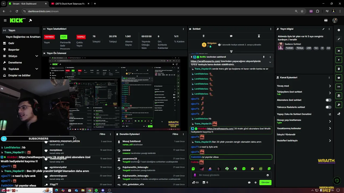Open Hesap yaşı kısıtlaması arrow
Viewport: 344px width, 193px height.
click(x=330, y=121)
